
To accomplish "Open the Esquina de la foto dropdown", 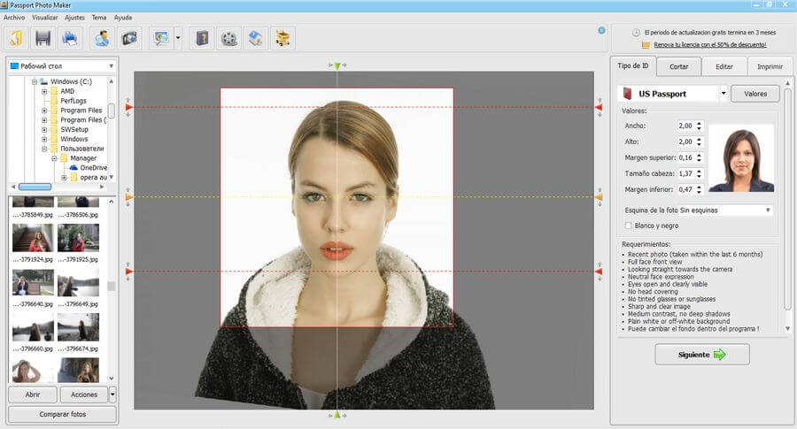I will [768, 211].
